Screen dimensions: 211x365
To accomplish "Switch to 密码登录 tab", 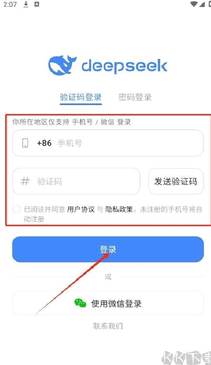I will point(135,97).
